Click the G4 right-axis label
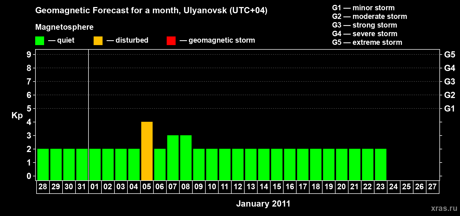Image resolution: width=460 pixels, height=216 pixels. click(x=450, y=68)
